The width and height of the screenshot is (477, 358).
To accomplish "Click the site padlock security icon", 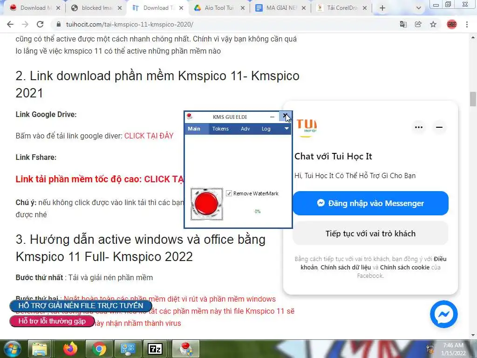I will click(59, 24).
